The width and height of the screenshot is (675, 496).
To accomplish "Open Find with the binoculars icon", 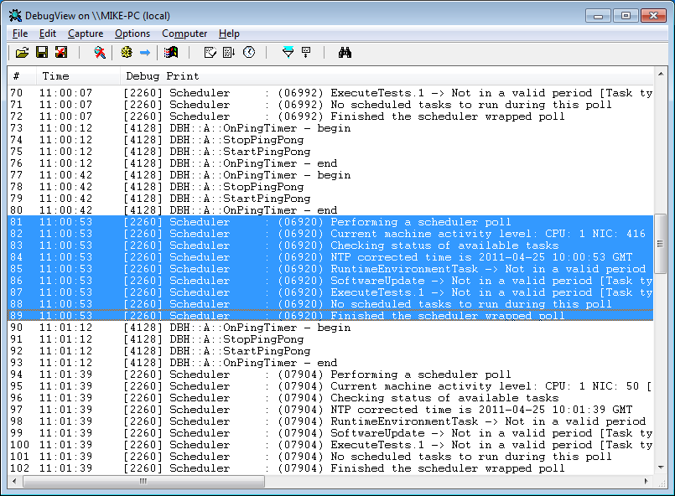I will (345, 53).
